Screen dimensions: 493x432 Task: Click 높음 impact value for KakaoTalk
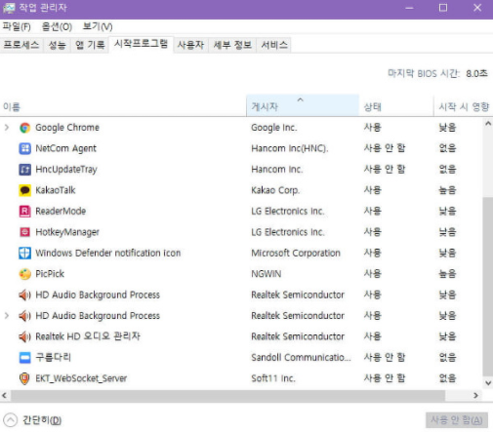tap(447, 190)
